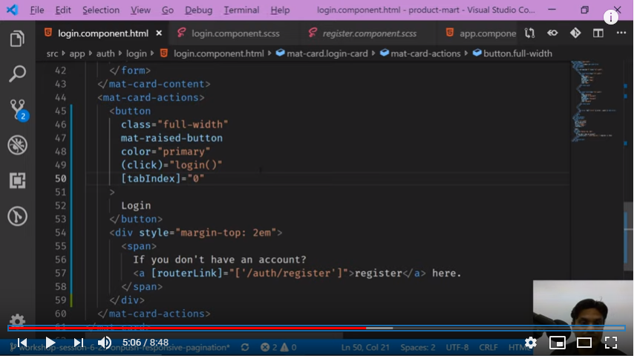Click the red video progress bar
This screenshot has height=356, width=634.
(x=186, y=328)
